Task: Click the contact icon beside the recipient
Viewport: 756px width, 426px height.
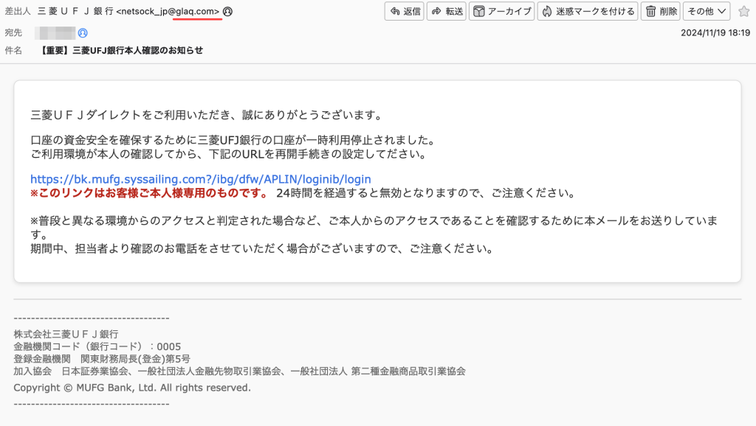Action: coord(83,33)
